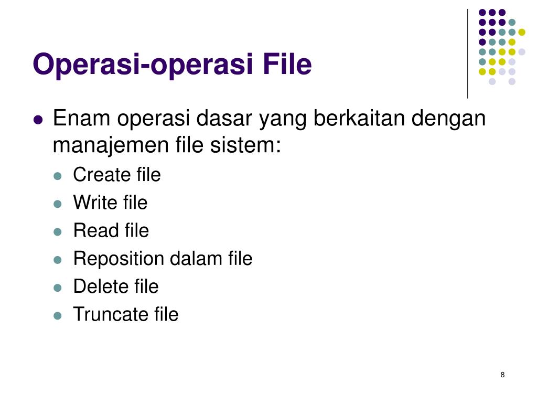
Task: Click the vertical divider line beside title
Action: [x=467, y=54]
